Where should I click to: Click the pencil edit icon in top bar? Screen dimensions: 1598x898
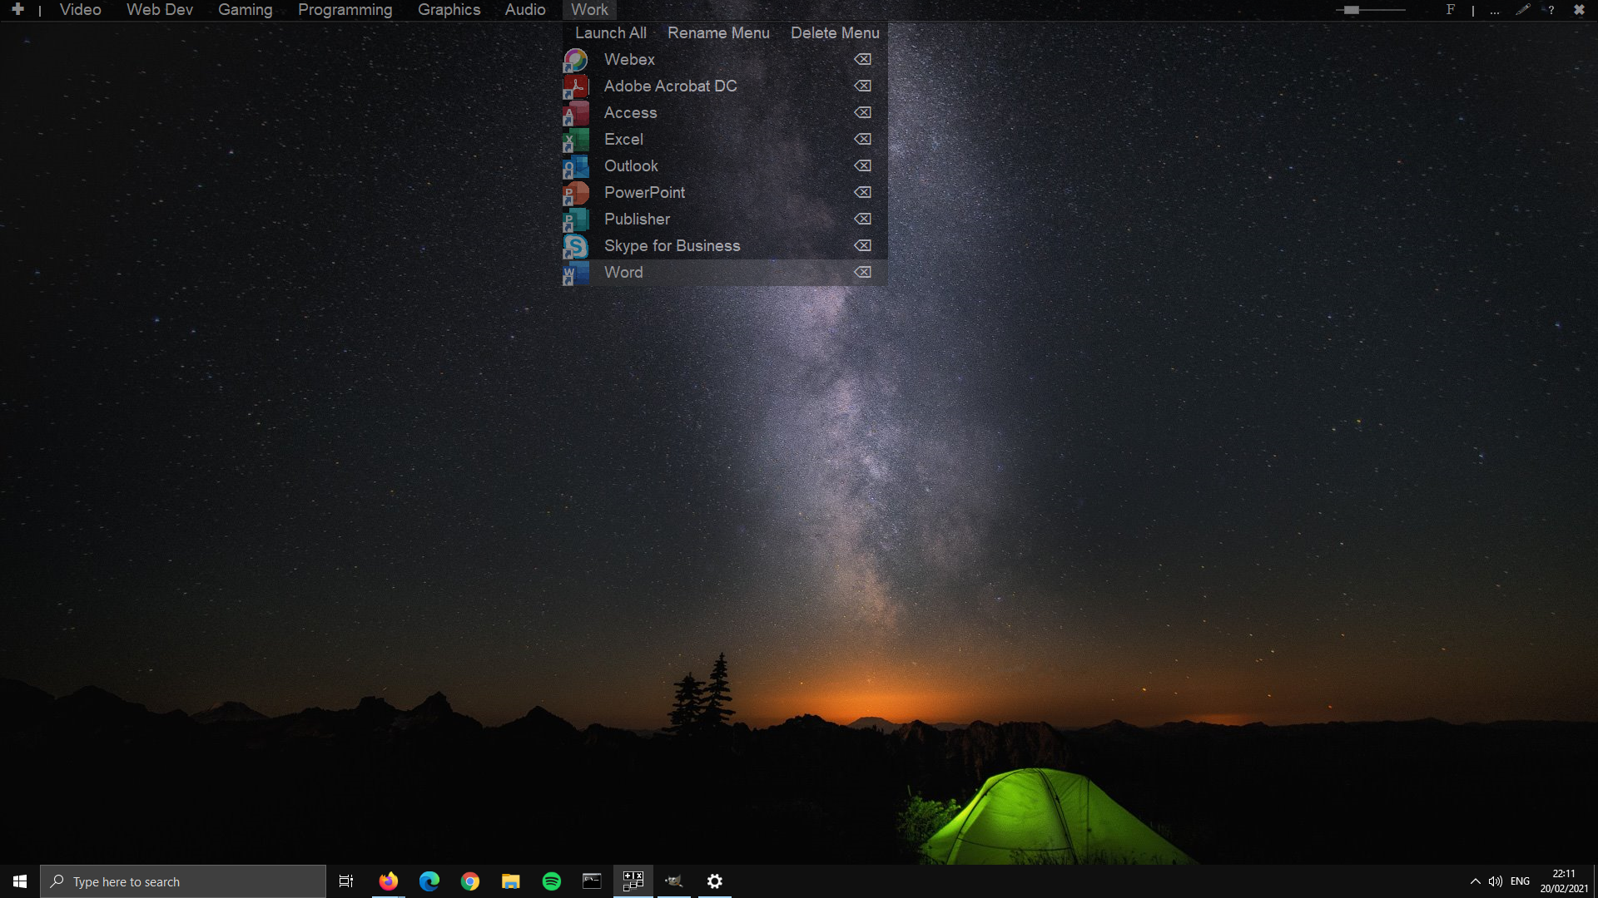click(1522, 10)
